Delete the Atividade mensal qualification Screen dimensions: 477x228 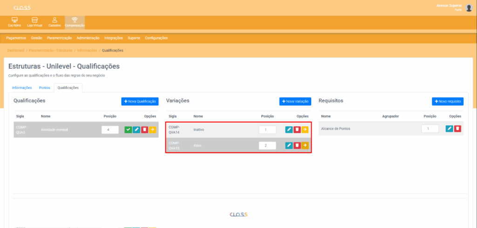pyautogui.click(x=144, y=130)
